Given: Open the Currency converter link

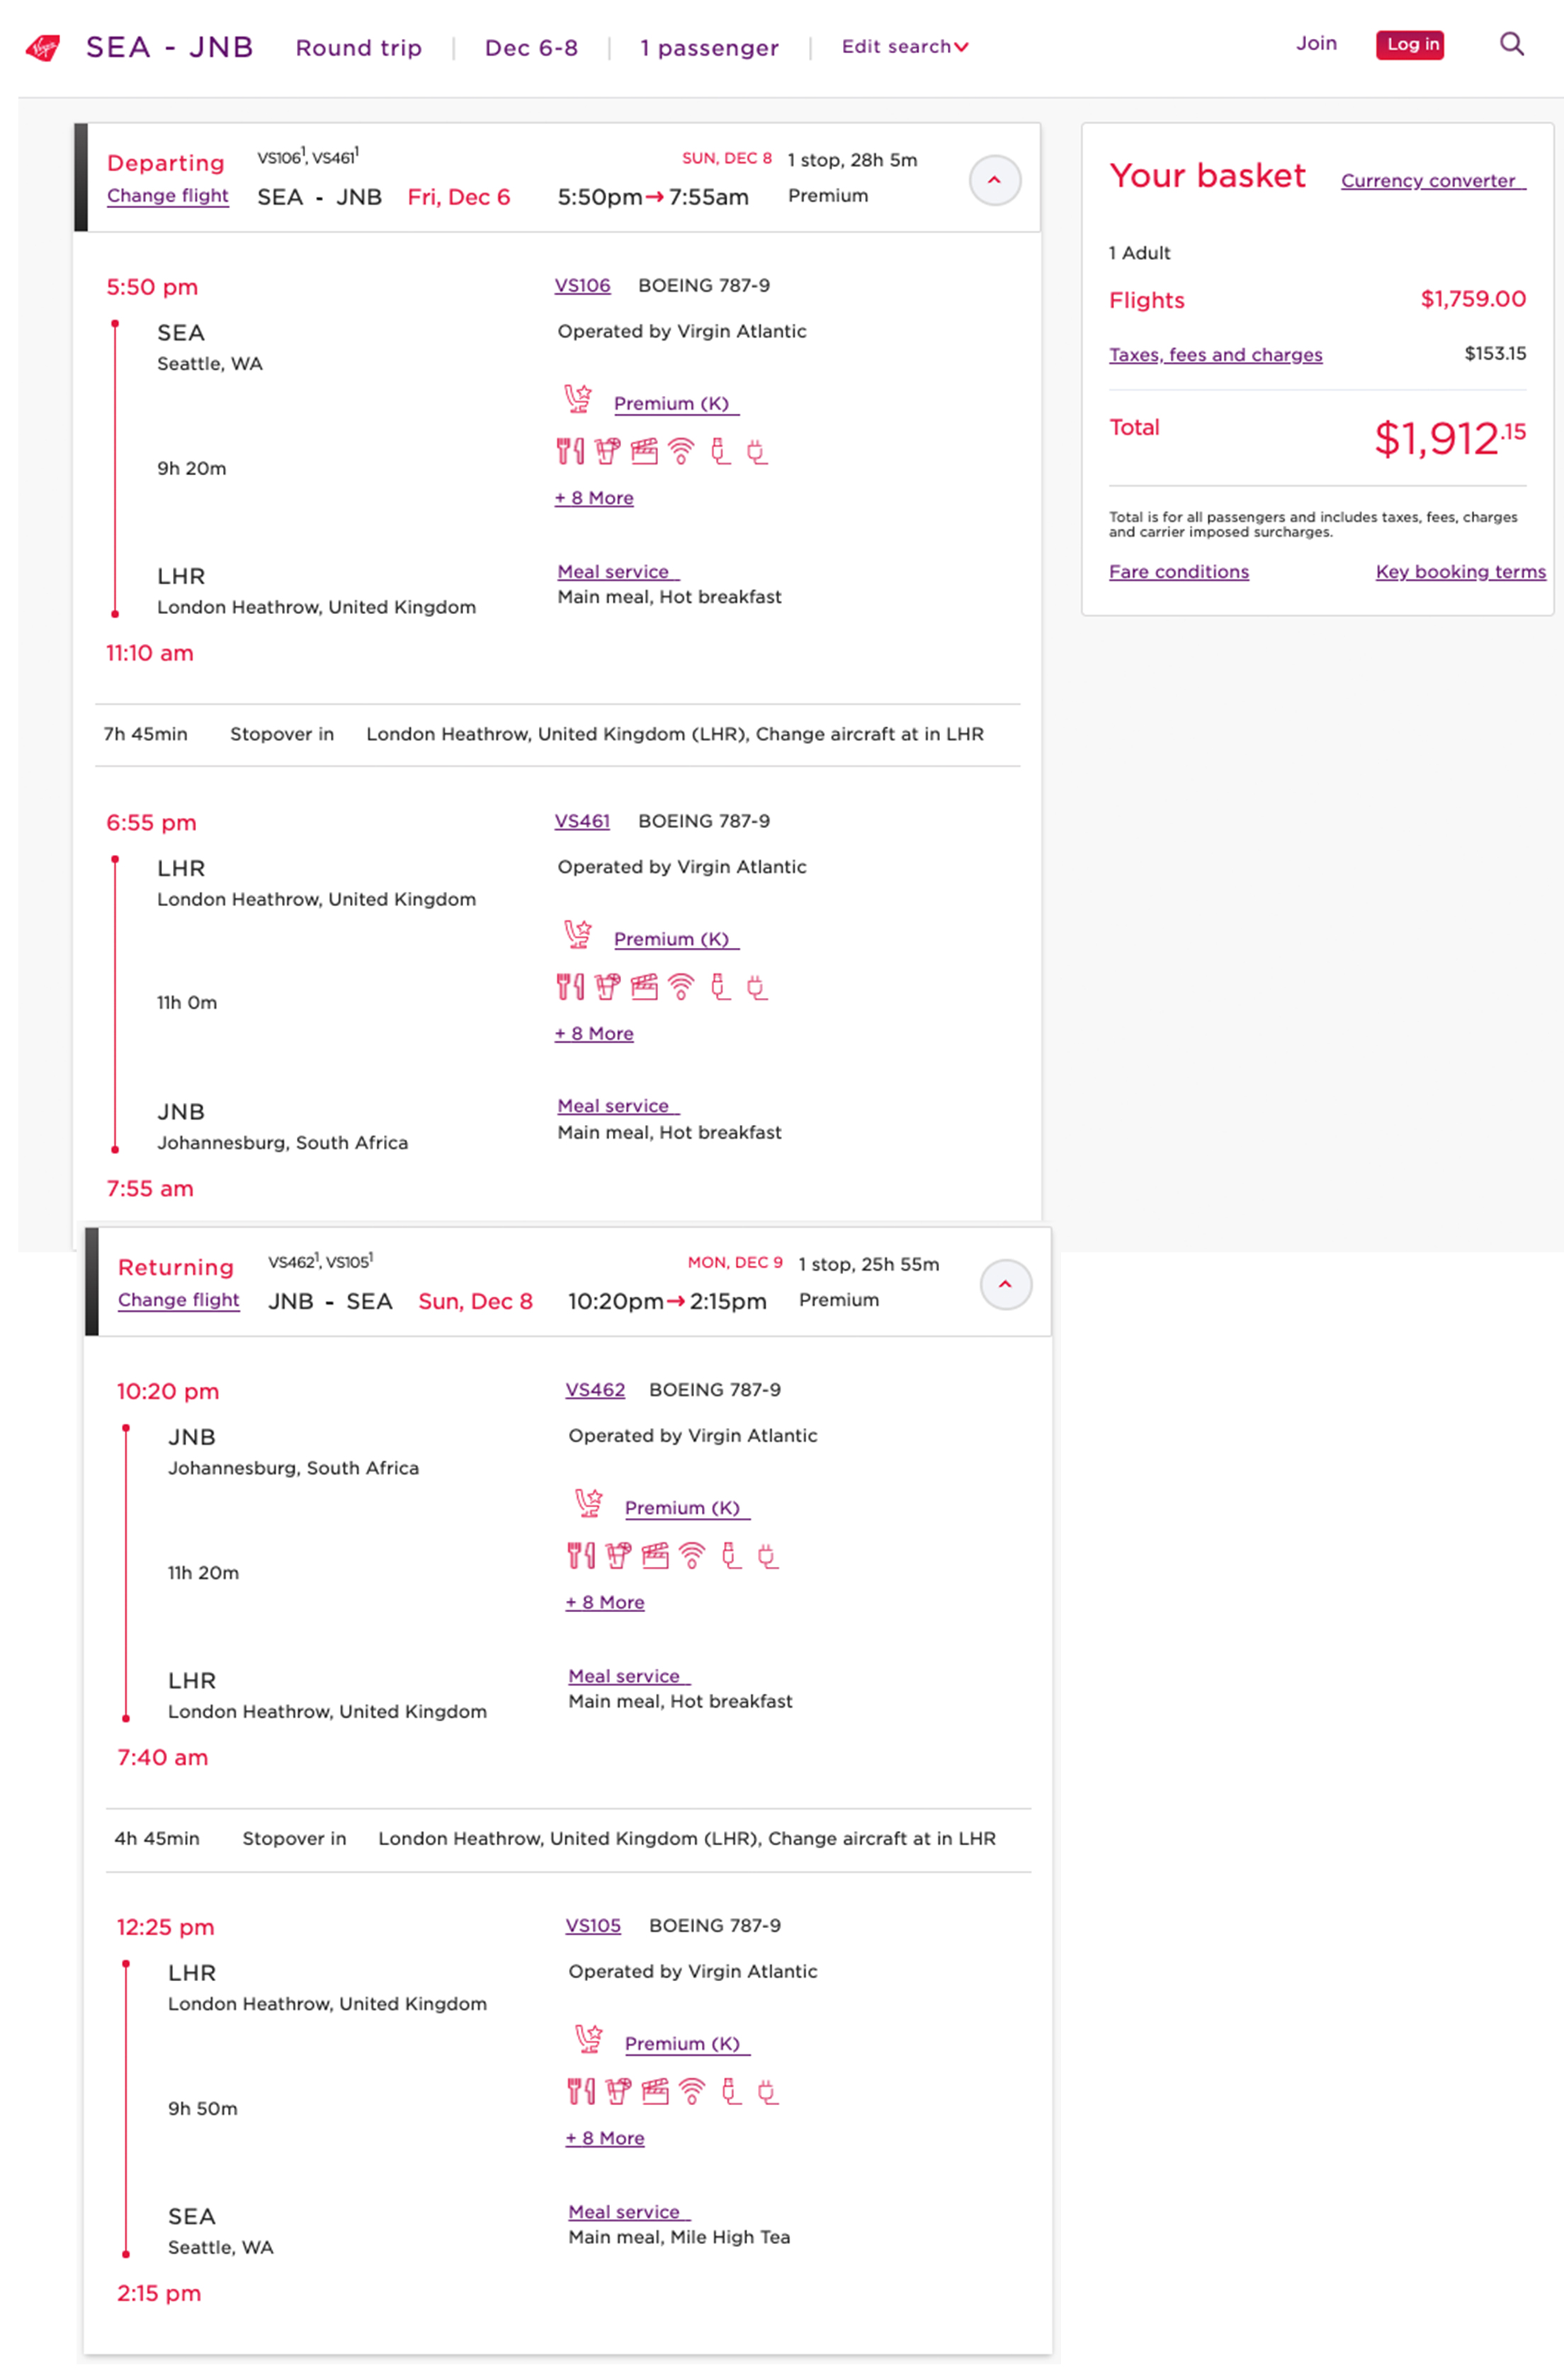Looking at the screenshot, I should coord(1432,181).
